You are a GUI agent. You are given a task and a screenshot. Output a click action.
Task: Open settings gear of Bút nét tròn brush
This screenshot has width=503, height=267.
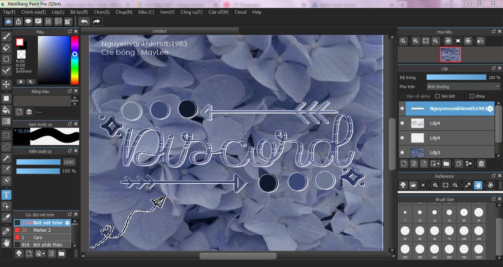67,222
